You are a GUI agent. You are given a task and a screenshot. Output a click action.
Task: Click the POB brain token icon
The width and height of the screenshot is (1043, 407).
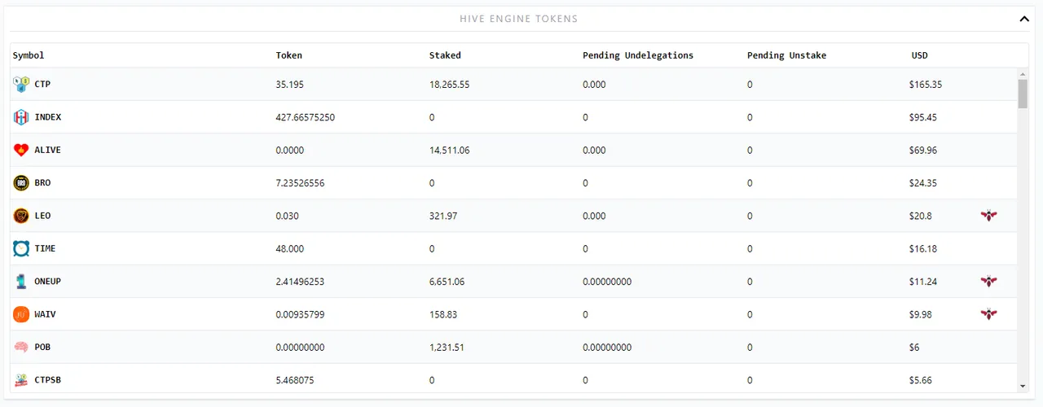coord(21,347)
